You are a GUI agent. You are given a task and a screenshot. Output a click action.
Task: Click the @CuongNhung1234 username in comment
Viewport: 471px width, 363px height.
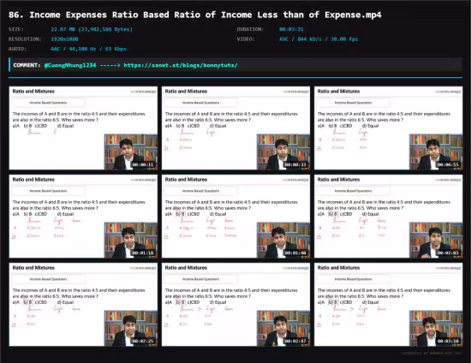[70, 65]
